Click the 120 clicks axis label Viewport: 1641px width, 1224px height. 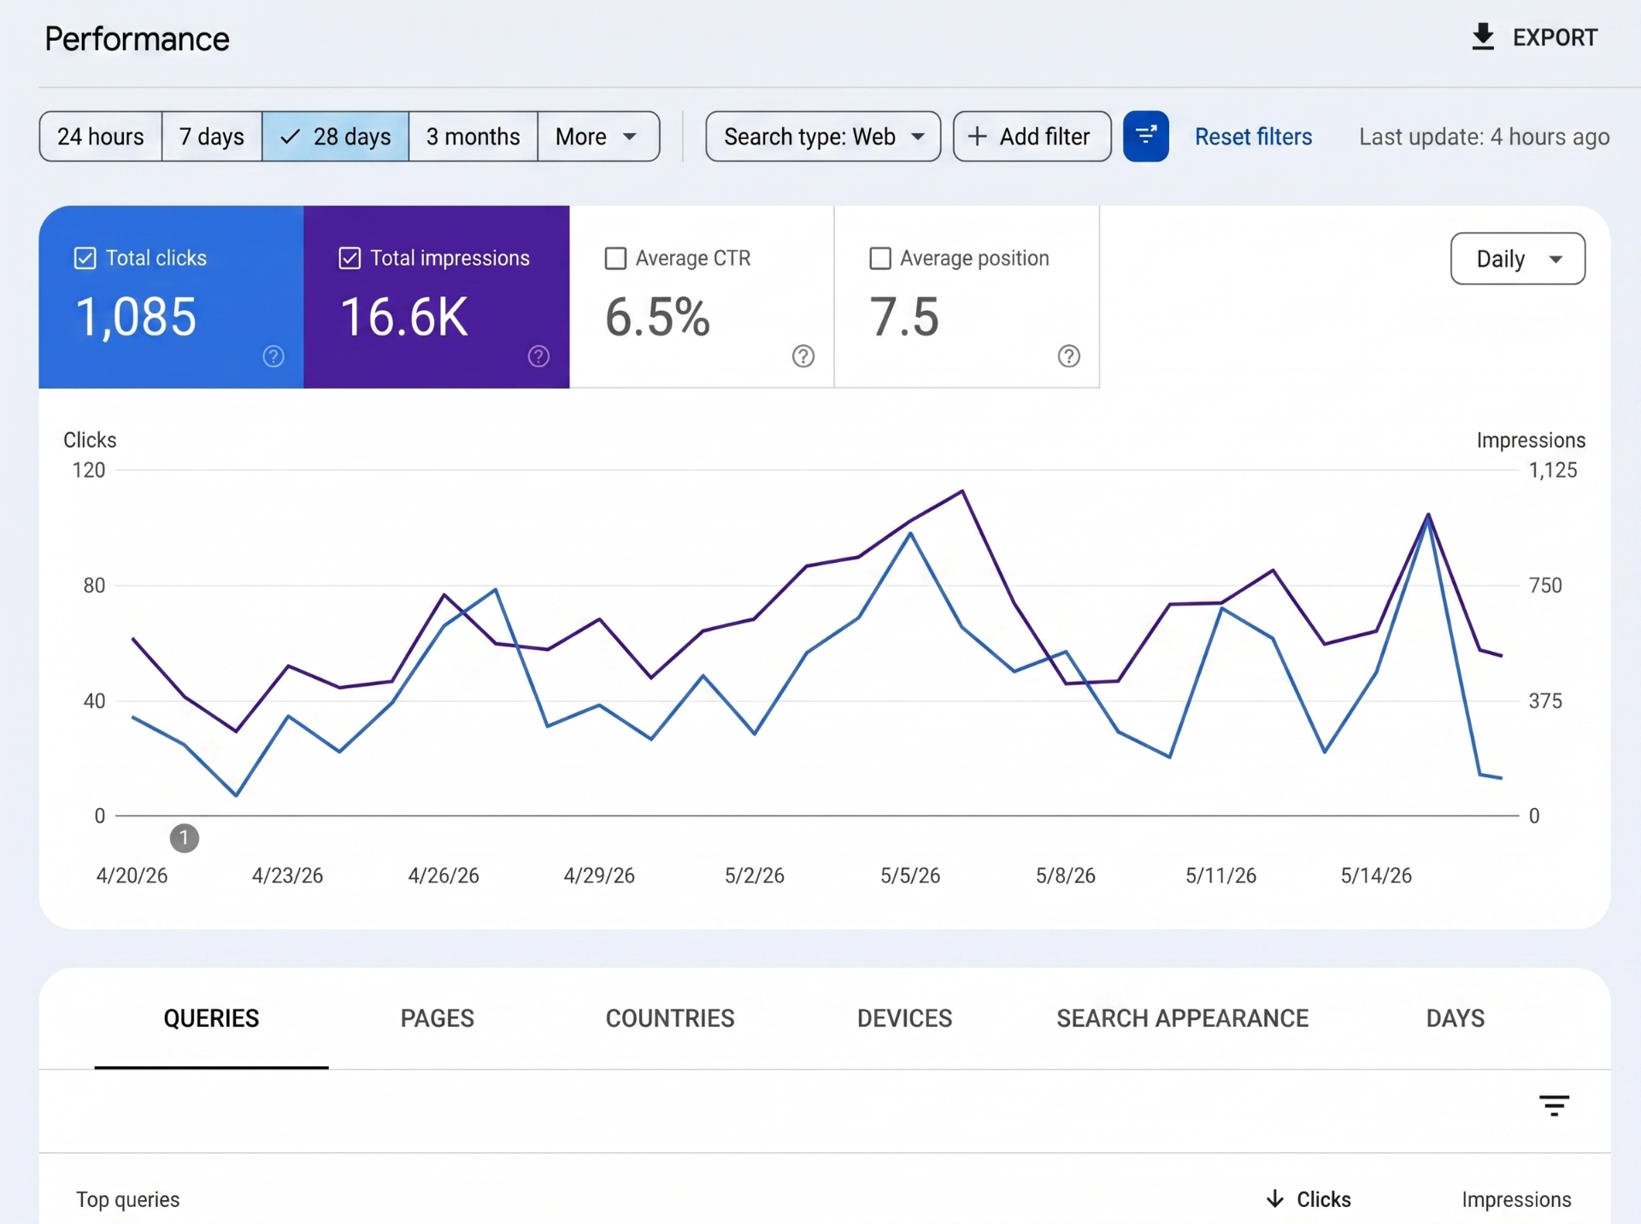(x=89, y=470)
